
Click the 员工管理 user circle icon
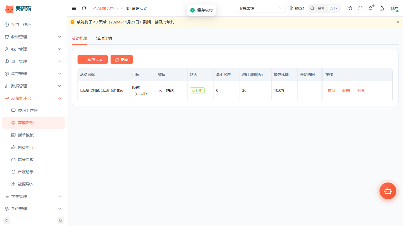[7, 61]
